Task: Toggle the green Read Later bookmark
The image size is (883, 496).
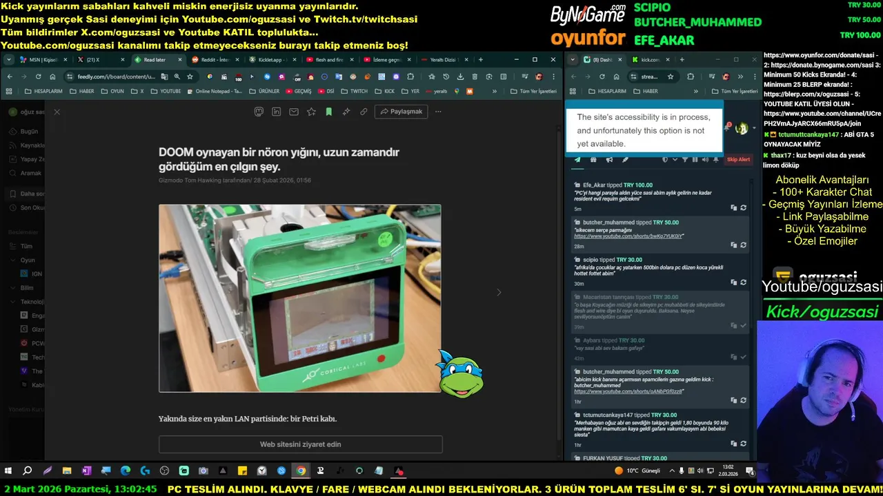Action: (328, 112)
